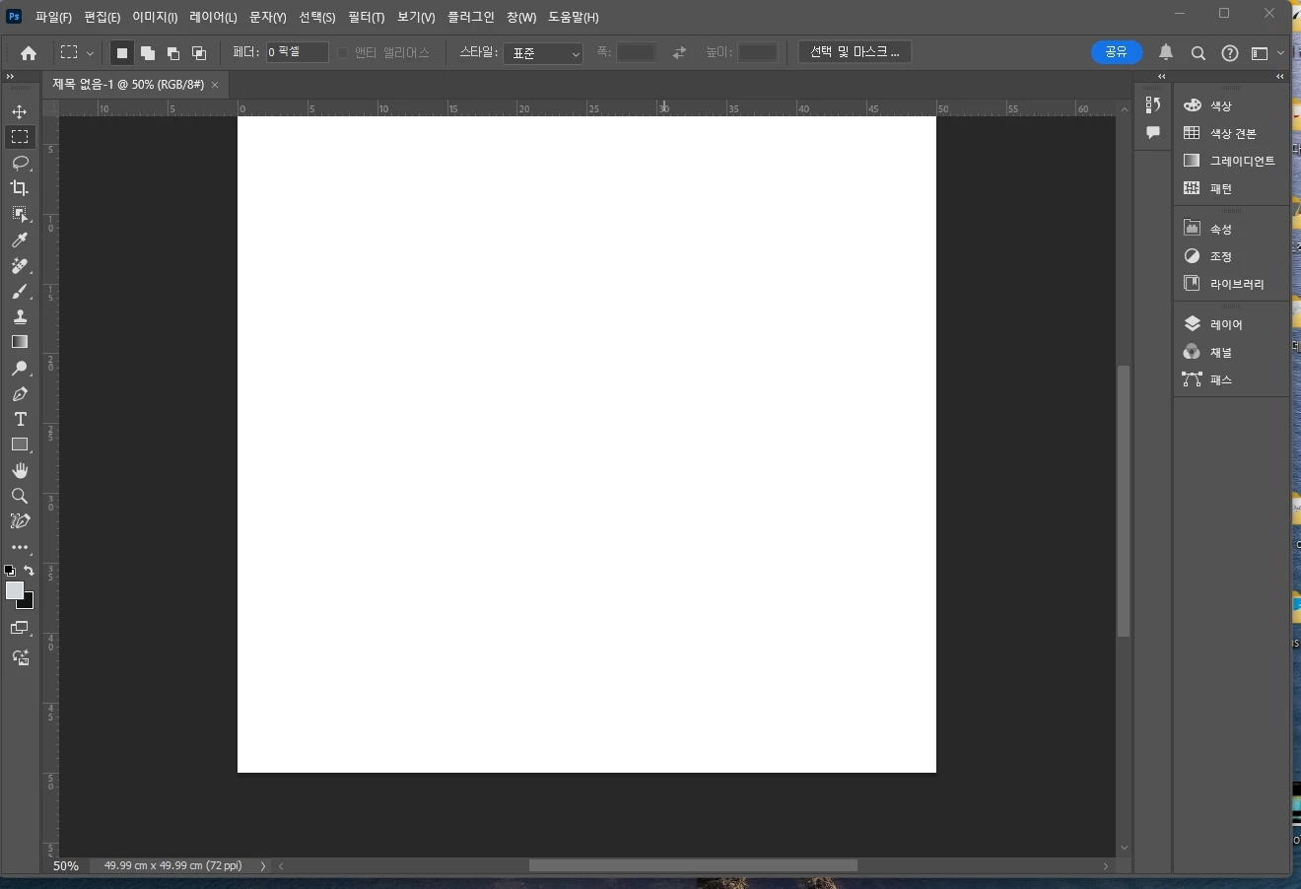
Task: Expand the right panel dock arrows
Action: pyautogui.click(x=1280, y=76)
